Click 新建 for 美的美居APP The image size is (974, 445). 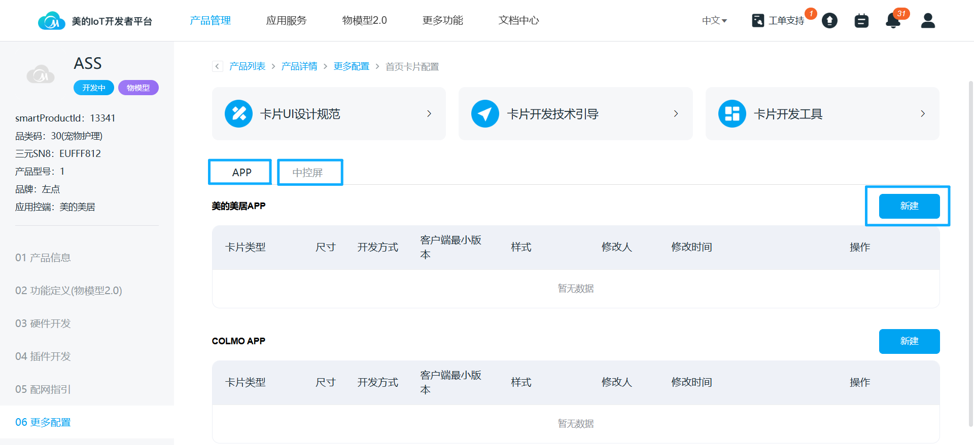pos(909,206)
